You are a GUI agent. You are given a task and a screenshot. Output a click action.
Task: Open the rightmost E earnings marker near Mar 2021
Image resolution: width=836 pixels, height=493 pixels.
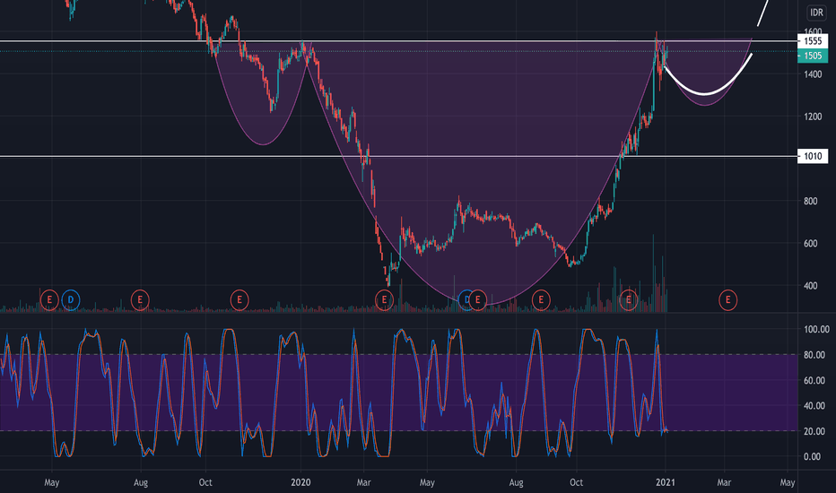(x=727, y=300)
